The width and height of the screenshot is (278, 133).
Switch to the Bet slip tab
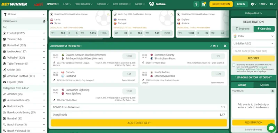242,85
